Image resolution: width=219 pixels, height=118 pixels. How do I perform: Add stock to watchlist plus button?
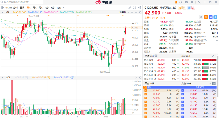(215, 17)
